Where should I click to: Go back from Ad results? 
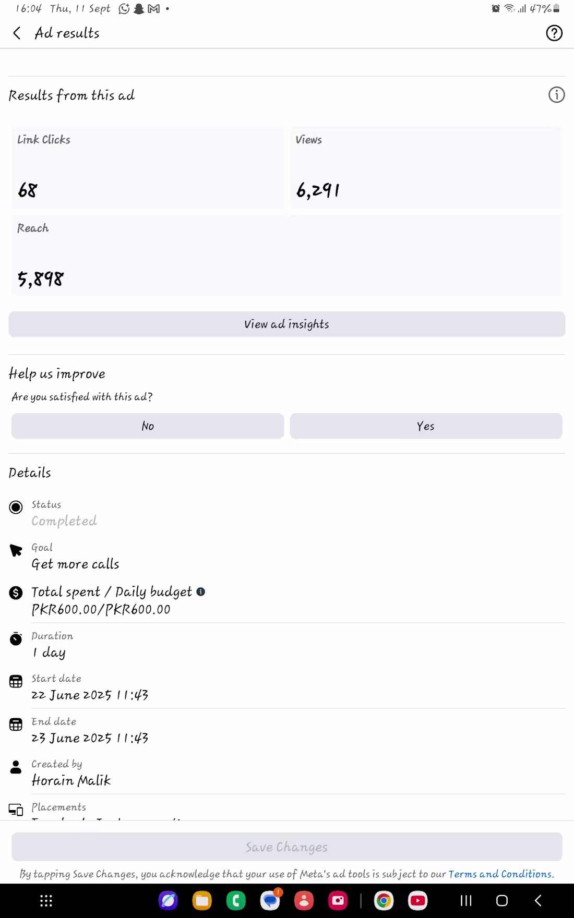tap(17, 33)
